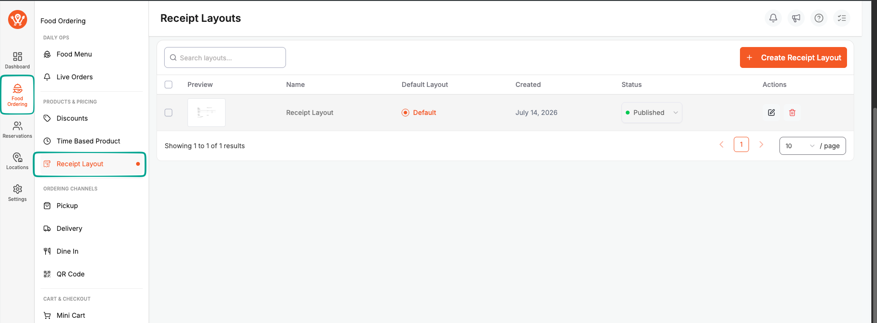
Task: Open the 10 / page size dropdown
Action: [x=813, y=146]
